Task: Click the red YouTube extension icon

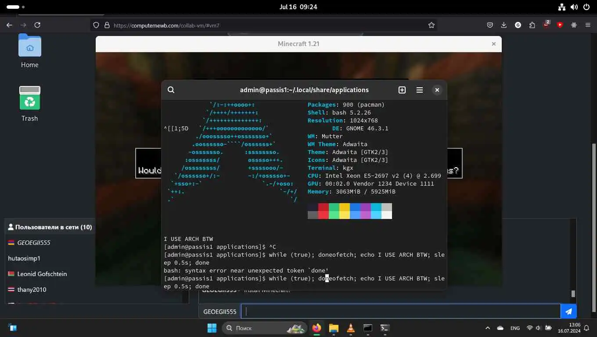Action: coord(560,25)
